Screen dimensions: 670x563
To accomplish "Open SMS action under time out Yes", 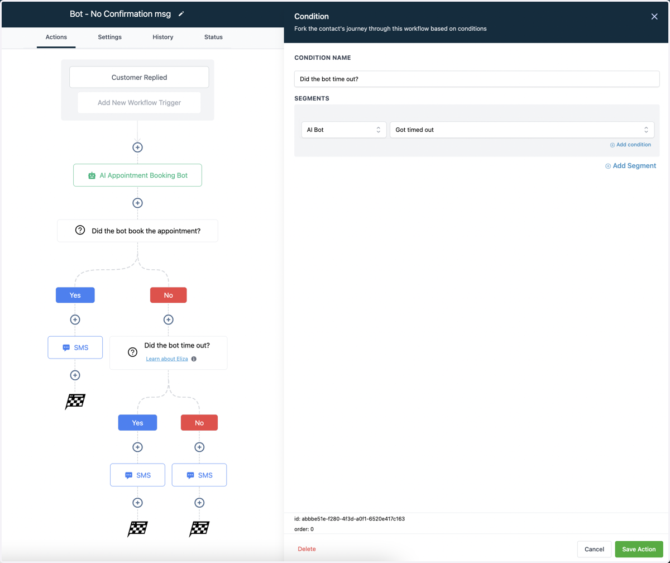I will pyautogui.click(x=137, y=475).
